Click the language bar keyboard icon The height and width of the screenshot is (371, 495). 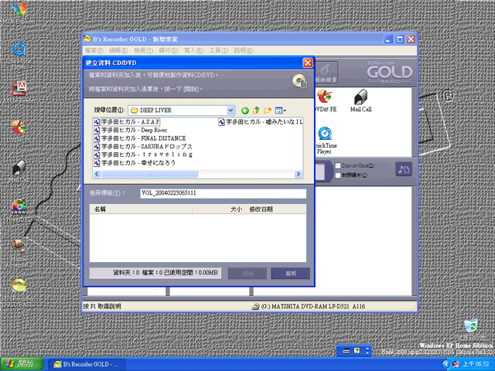pyautogui.click(x=346, y=351)
